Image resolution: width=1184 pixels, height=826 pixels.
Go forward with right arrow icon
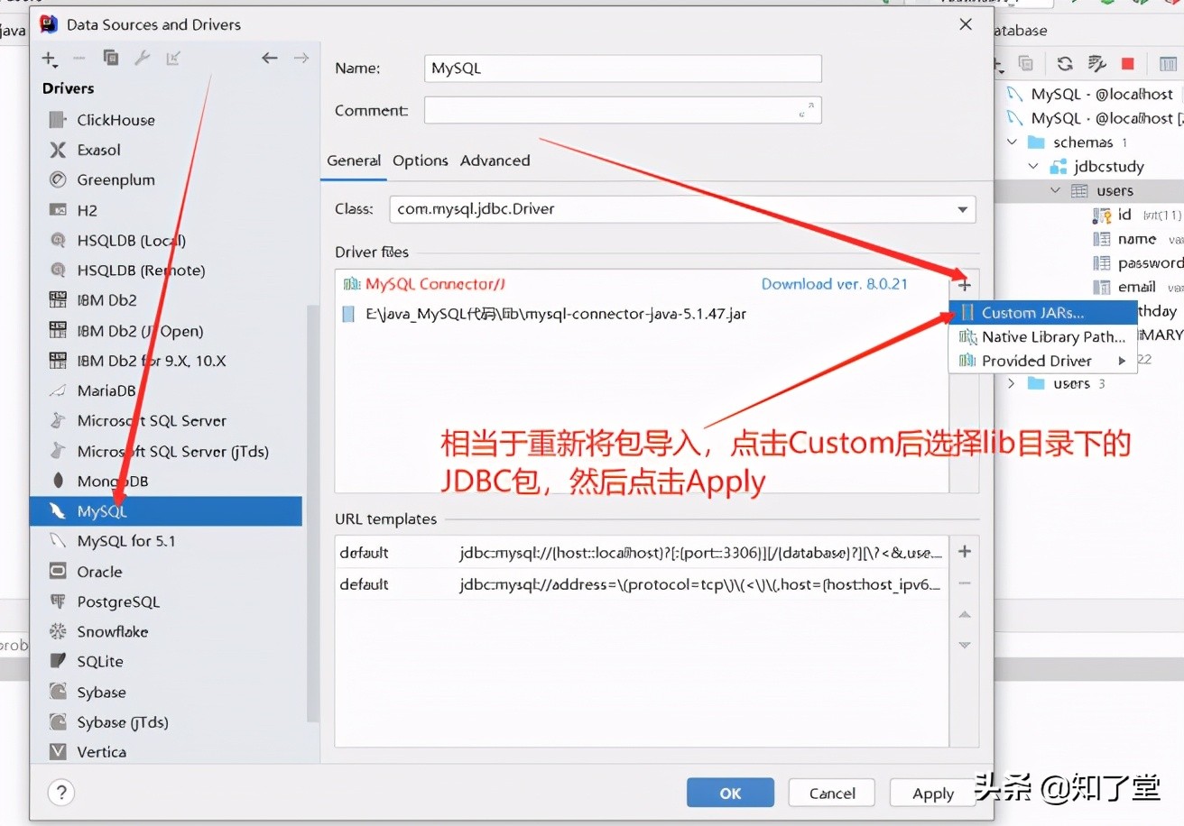coord(301,59)
